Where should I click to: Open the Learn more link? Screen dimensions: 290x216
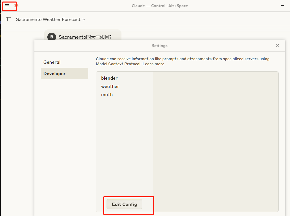pos(153,64)
